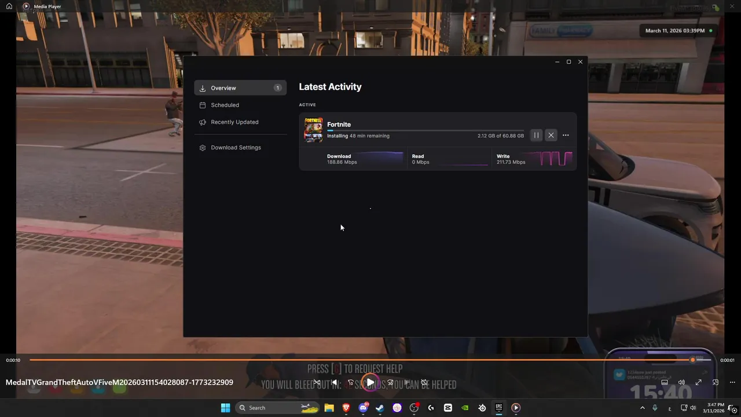Open Discord from the taskbar
This screenshot has height=417, width=741.
tap(363, 408)
